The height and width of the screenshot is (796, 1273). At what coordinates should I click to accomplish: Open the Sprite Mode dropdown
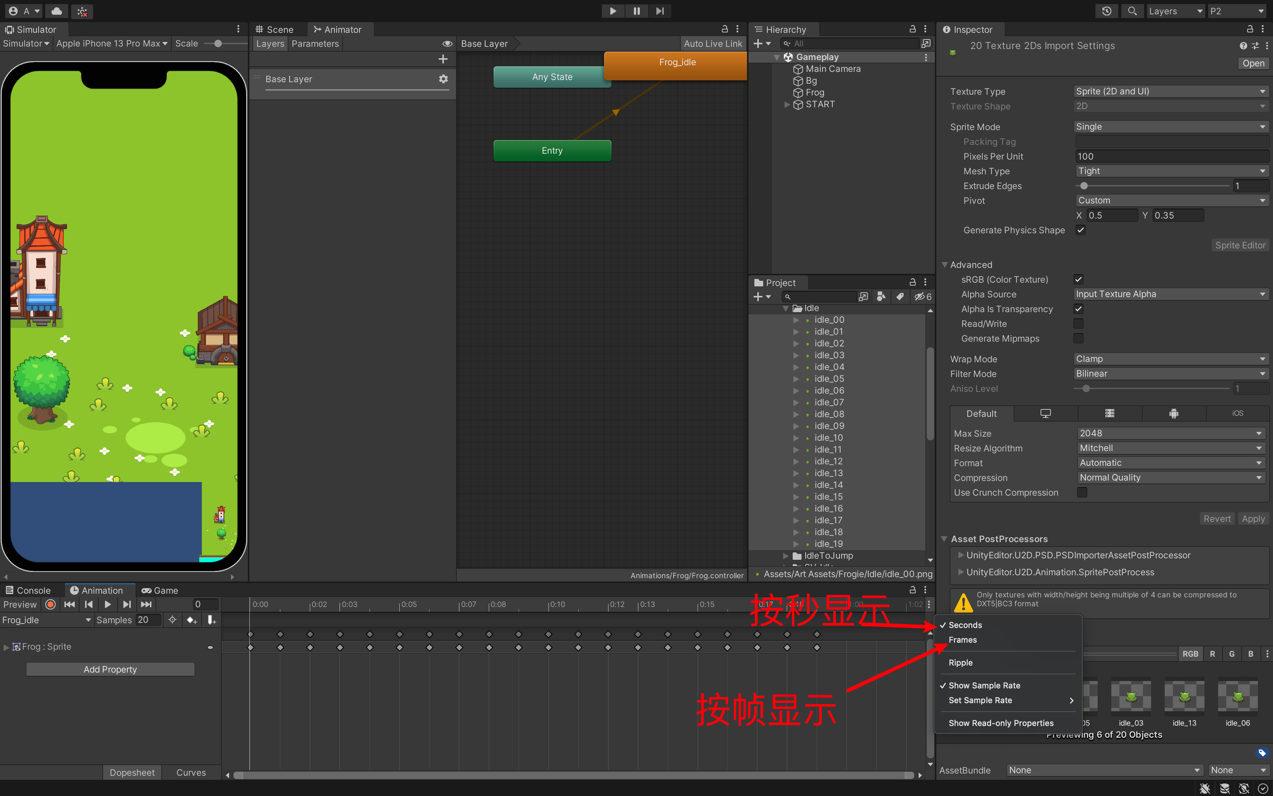click(1171, 127)
